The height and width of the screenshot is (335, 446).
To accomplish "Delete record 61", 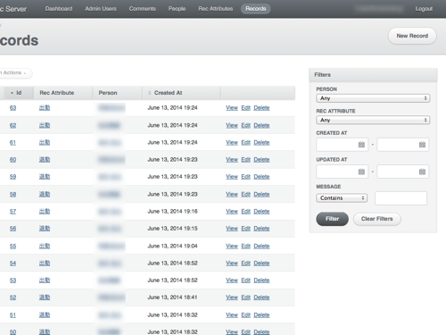I will 261,143.
